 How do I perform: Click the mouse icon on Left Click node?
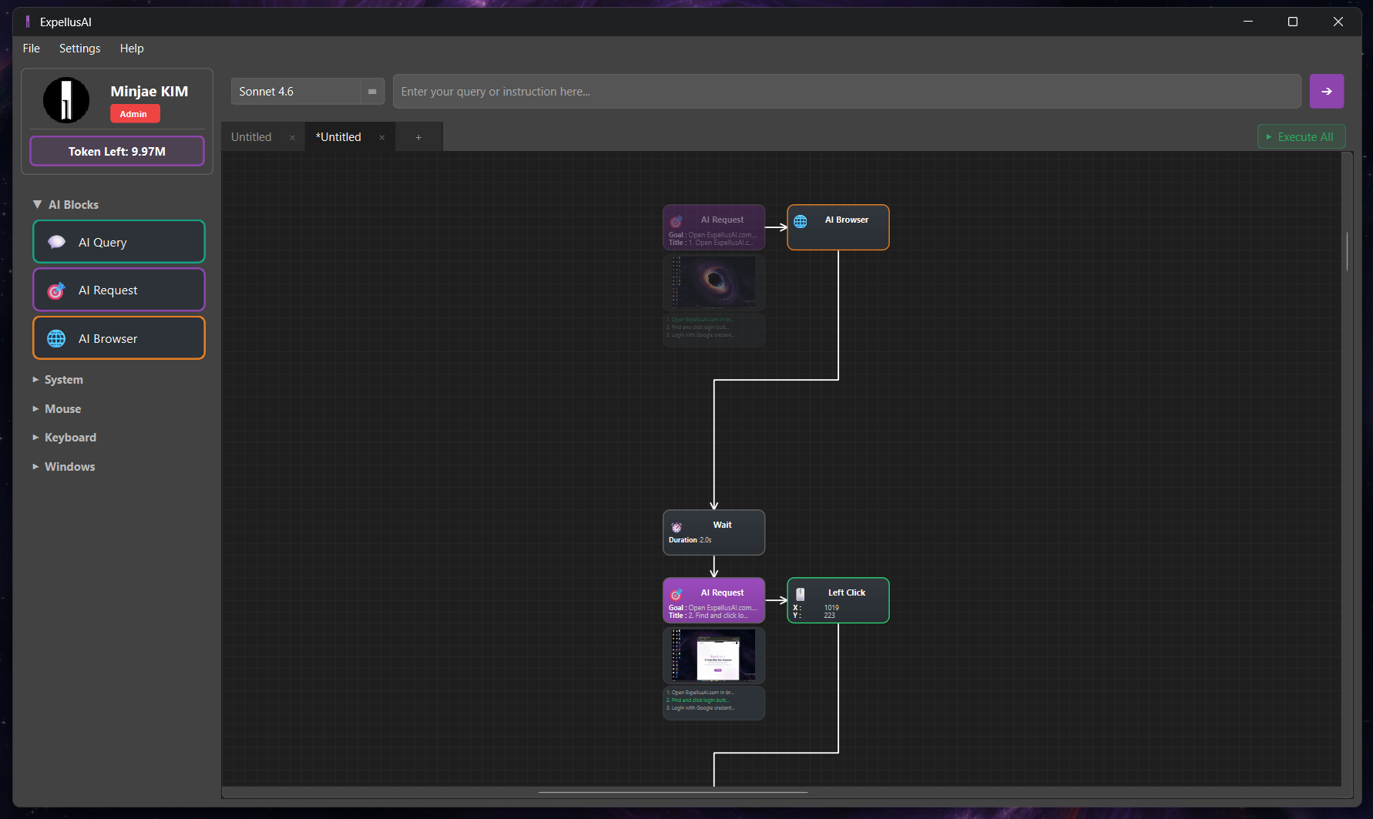[799, 594]
